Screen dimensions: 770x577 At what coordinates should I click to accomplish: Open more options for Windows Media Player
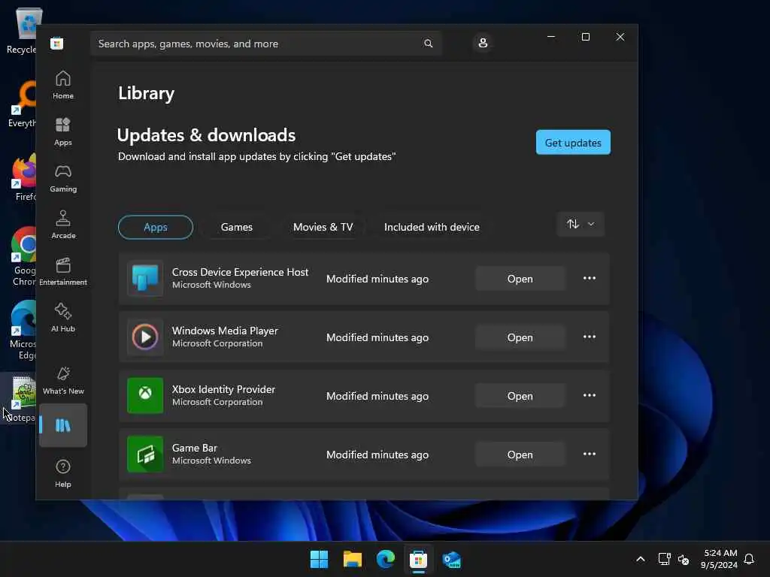[x=590, y=337]
